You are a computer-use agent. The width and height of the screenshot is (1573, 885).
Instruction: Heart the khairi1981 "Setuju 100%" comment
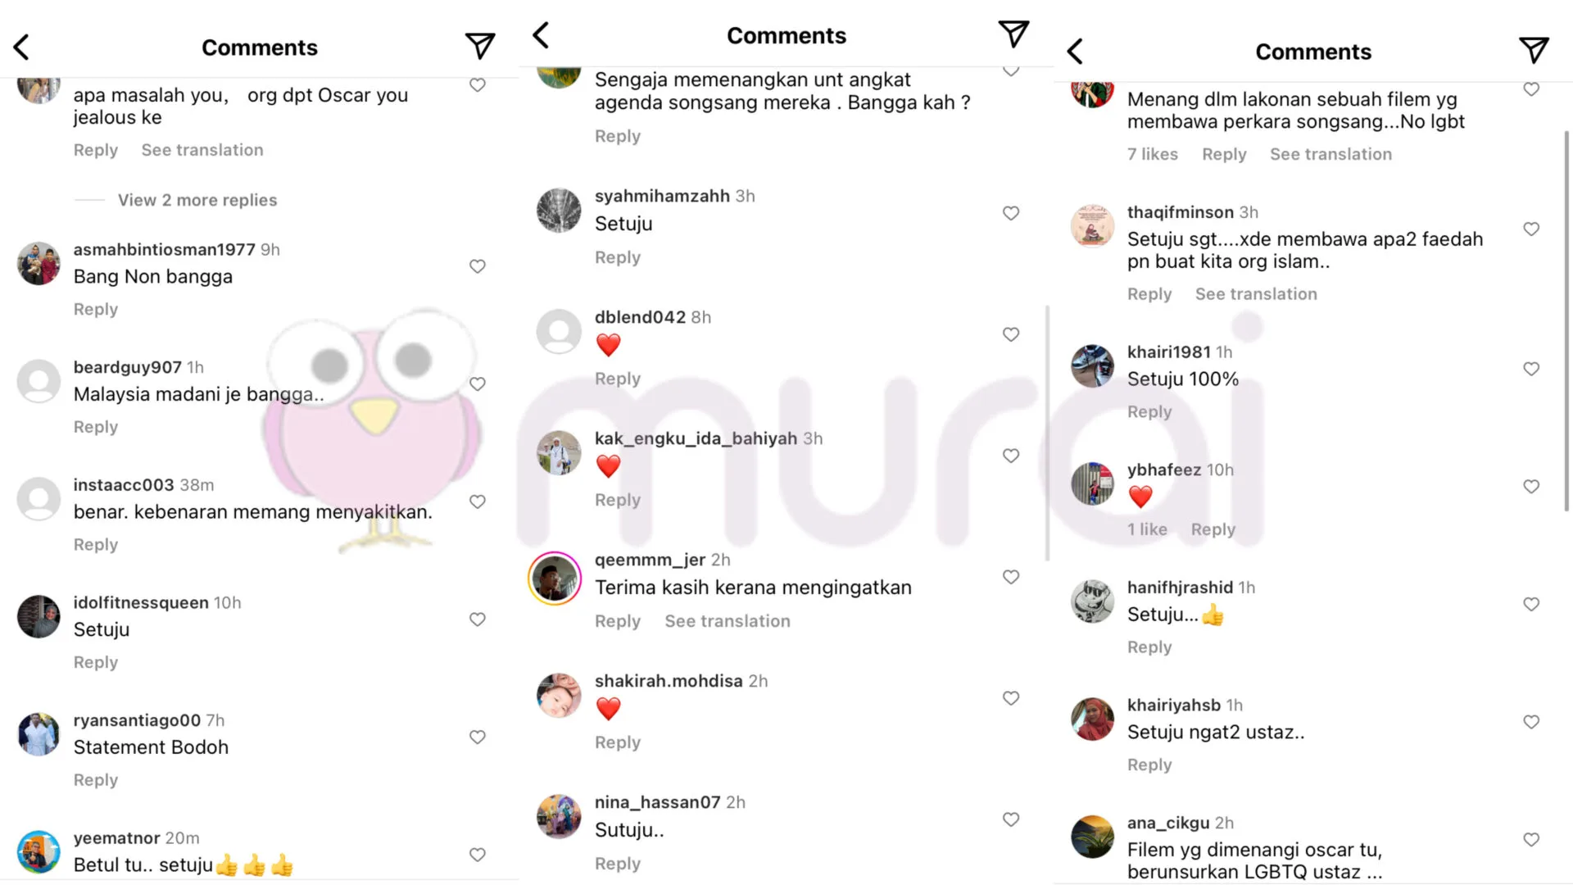tap(1531, 369)
